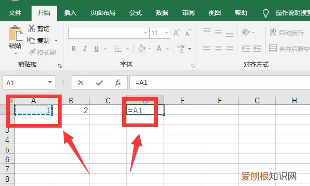Click Increase Indent icon

pyautogui.click(x=257, y=49)
